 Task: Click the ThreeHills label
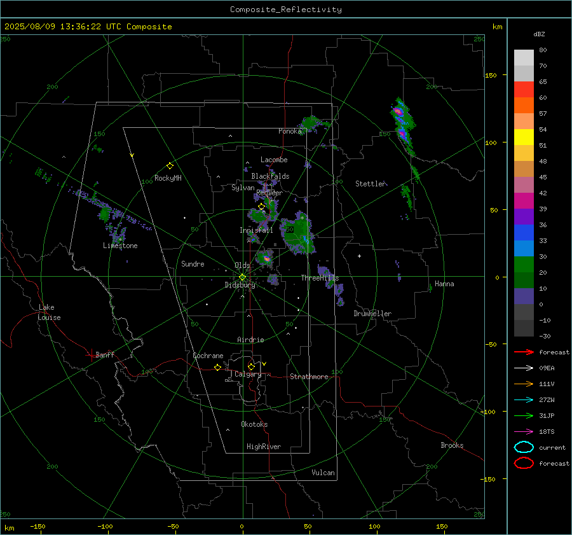tap(320, 278)
